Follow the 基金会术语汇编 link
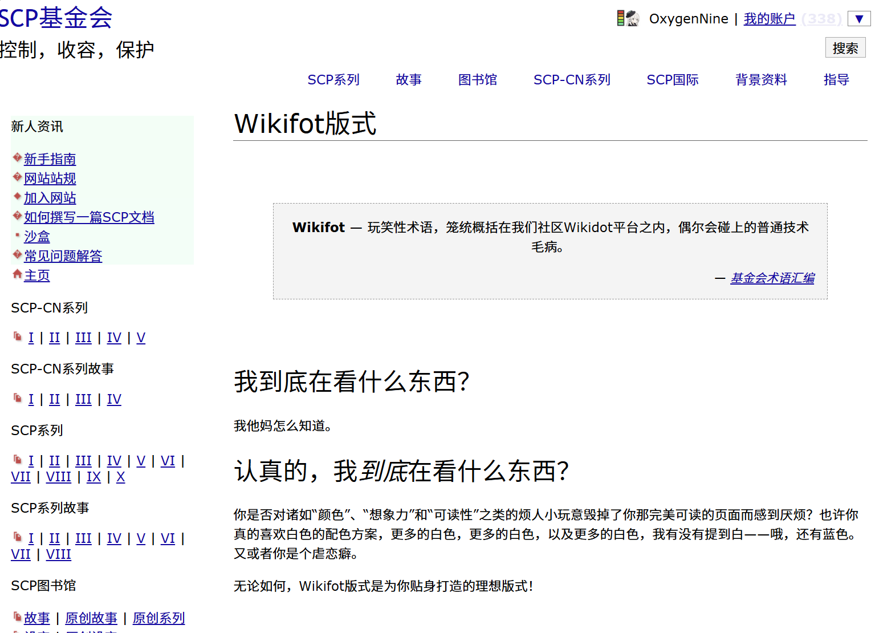 click(x=772, y=278)
